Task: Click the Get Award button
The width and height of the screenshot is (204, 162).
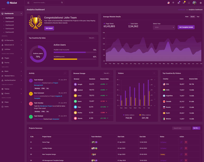Action: point(49,28)
